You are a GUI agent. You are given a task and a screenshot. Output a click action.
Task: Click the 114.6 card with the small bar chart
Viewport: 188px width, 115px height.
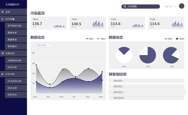[x=127, y=23]
